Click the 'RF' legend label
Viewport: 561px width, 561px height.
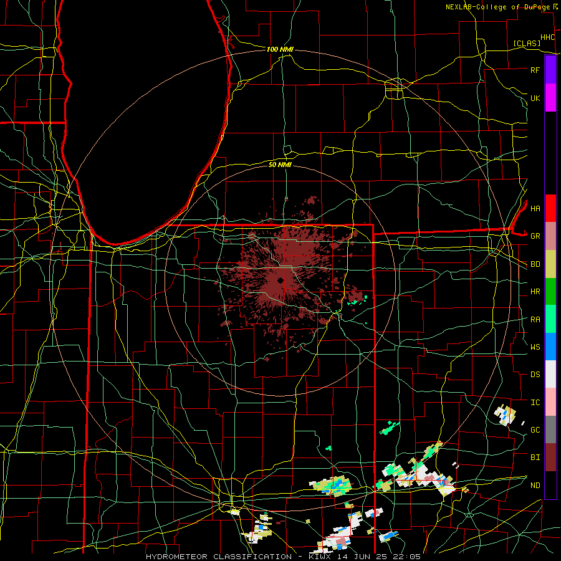coord(535,70)
